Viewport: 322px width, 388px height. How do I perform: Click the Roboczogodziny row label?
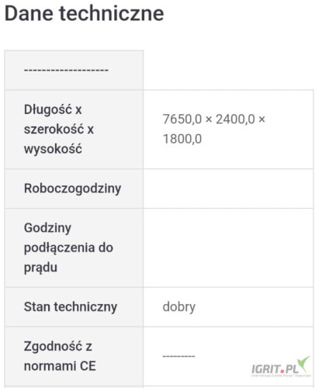(x=73, y=189)
